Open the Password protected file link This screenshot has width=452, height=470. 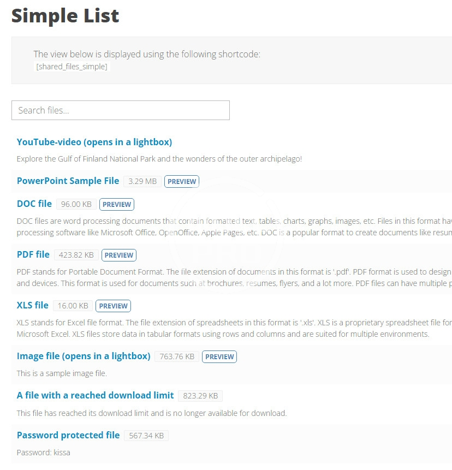(x=68, y=435)
